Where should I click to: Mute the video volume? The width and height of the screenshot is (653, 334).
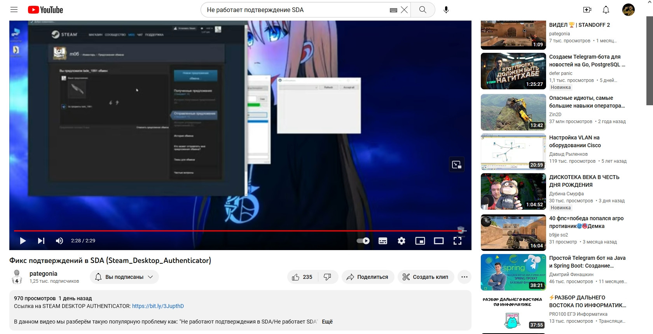59,241
